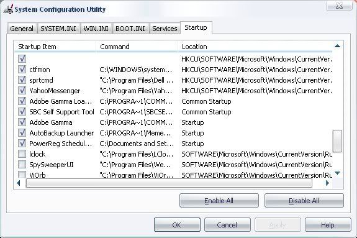
Task: Click the Enable All button
Action: coord(219,201)
